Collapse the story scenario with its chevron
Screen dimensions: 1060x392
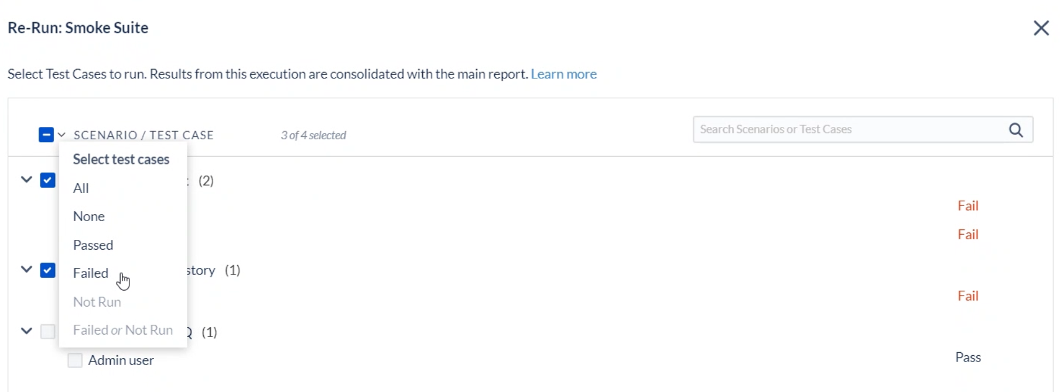[x=25, y=269]
